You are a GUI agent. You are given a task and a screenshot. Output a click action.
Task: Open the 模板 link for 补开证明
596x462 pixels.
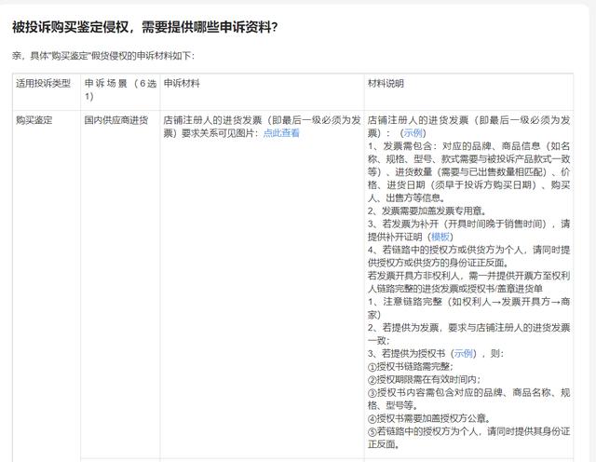click(x=440, y=237)
